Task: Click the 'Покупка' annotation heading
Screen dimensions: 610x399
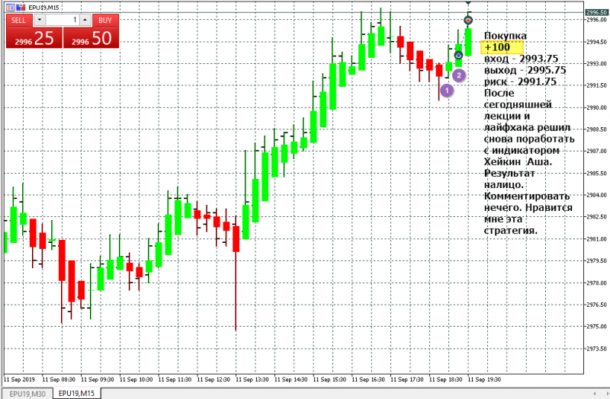Action: pos(506,36)
